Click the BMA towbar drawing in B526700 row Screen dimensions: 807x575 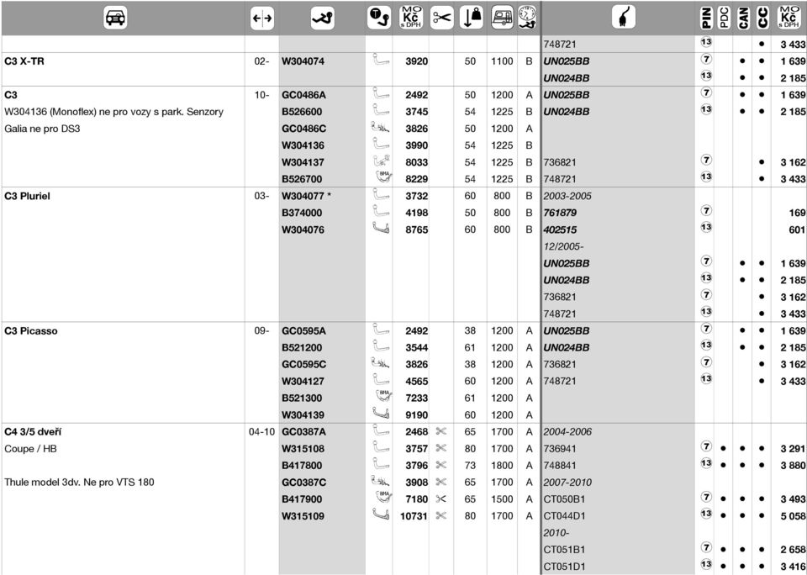(382, 177)
